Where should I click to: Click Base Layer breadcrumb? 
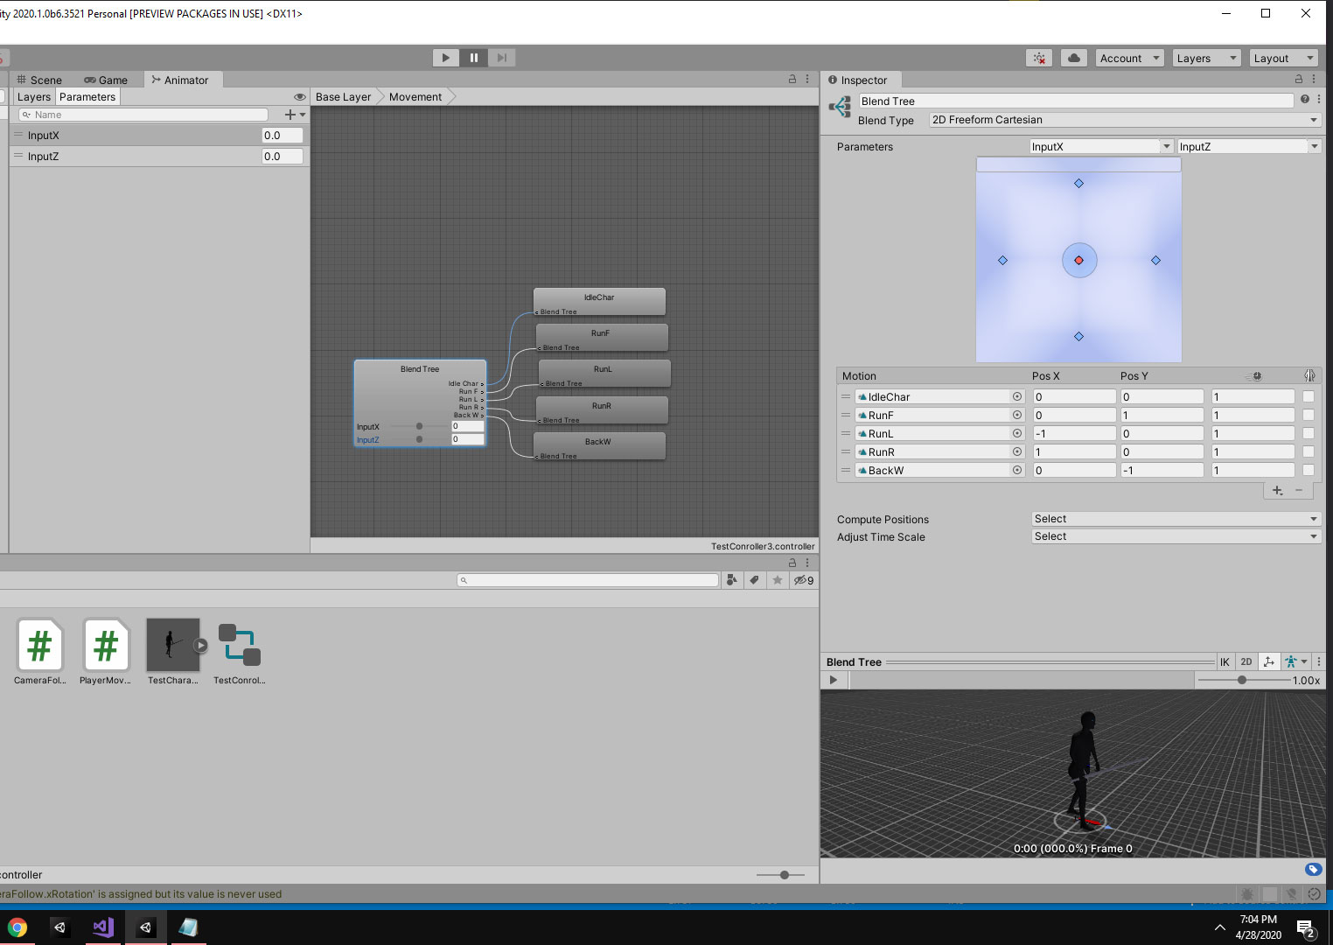pyautogui.click(x=344, y=97)
